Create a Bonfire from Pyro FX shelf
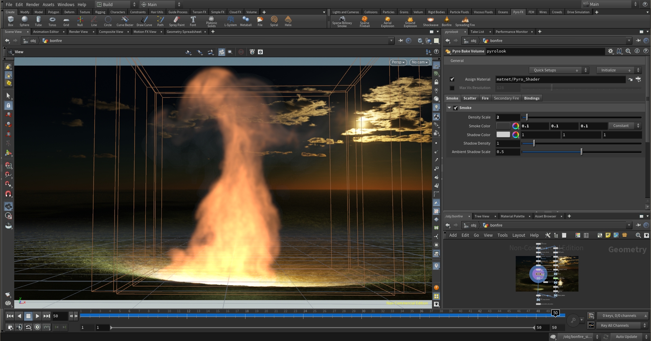The width and height of the screenshot is (651, 341). click(447, 21)
